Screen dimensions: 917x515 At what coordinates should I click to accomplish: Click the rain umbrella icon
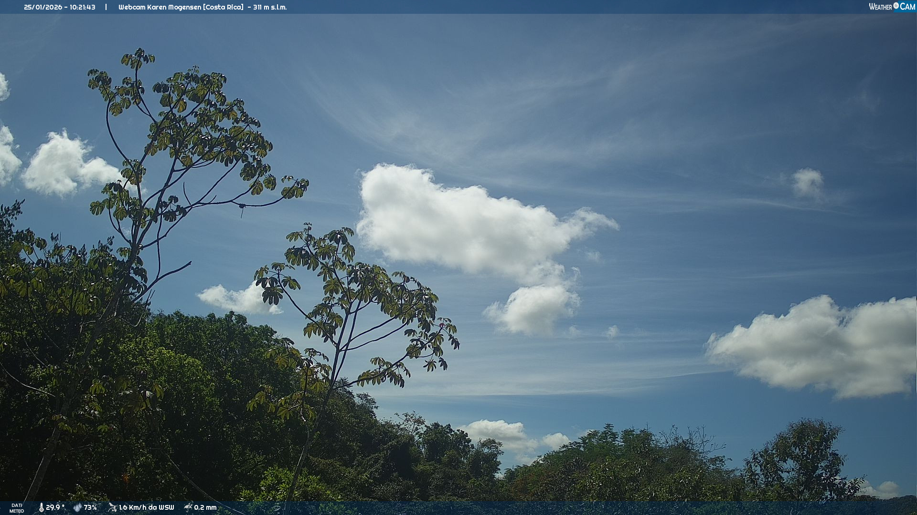(188, 507)
